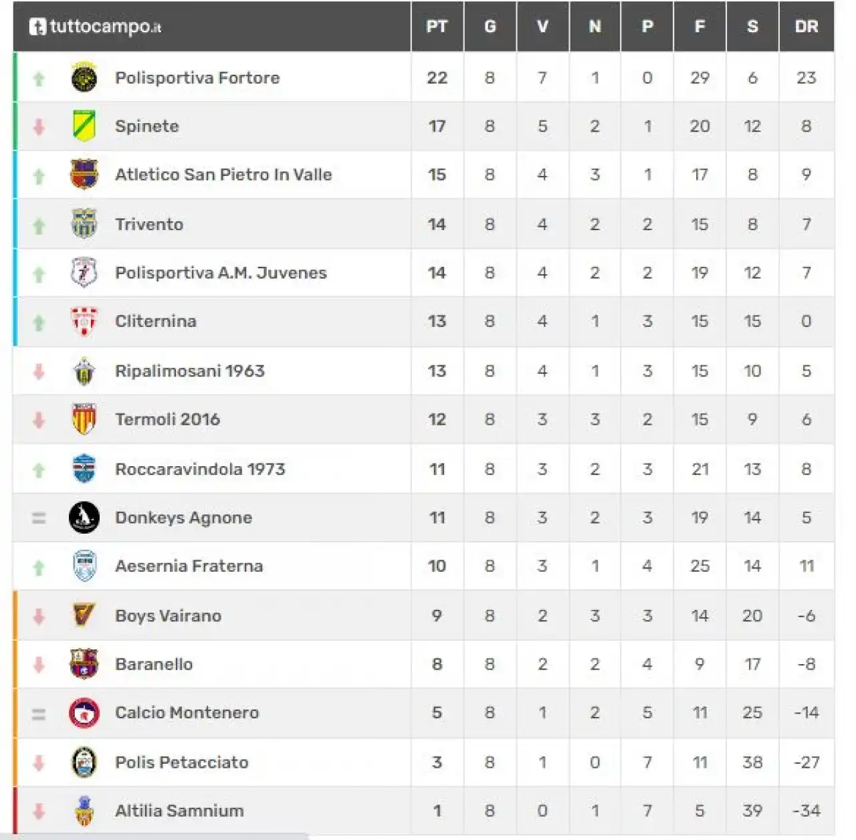This screenshot has width=856, height=840.
Task: Open Atletico San Pietro In Valle team
Action: pos(223,175)
